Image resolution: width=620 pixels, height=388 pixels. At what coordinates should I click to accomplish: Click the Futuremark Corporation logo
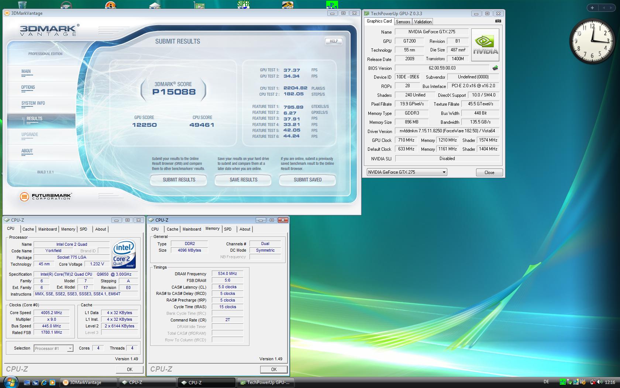click(46, 197)
